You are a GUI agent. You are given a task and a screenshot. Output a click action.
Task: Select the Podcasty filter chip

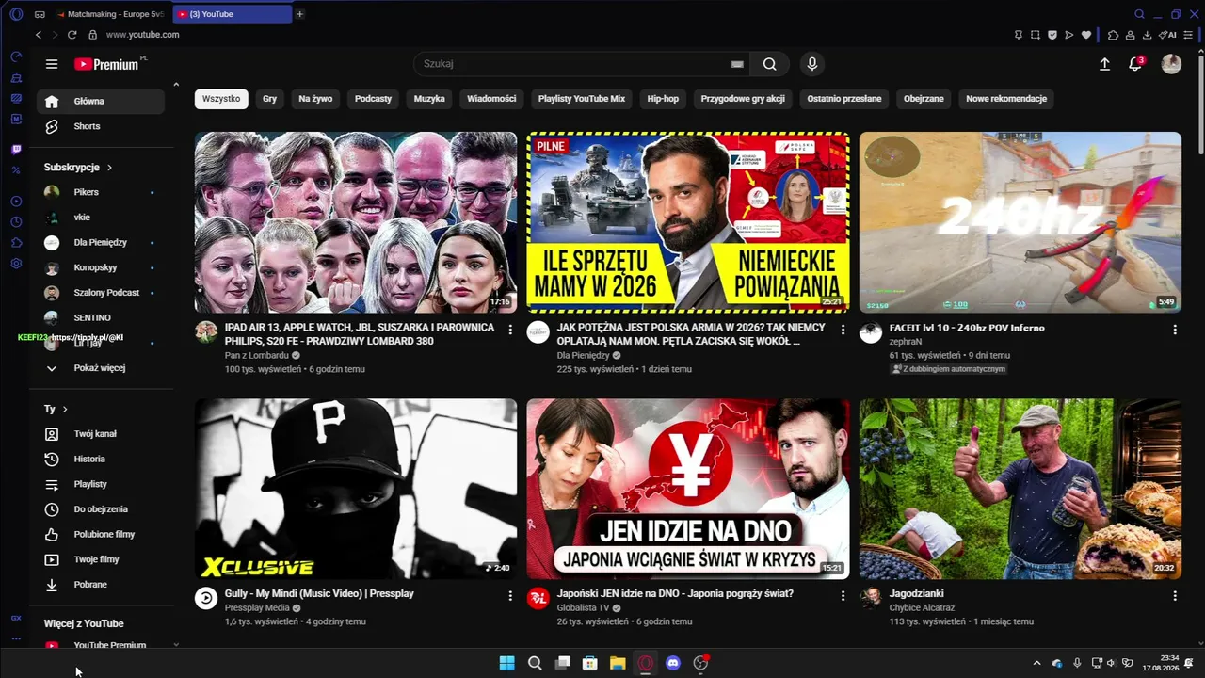373,99
